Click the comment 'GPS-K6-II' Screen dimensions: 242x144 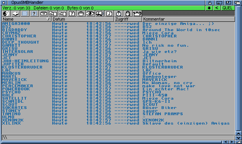click(x=157, y=102)
